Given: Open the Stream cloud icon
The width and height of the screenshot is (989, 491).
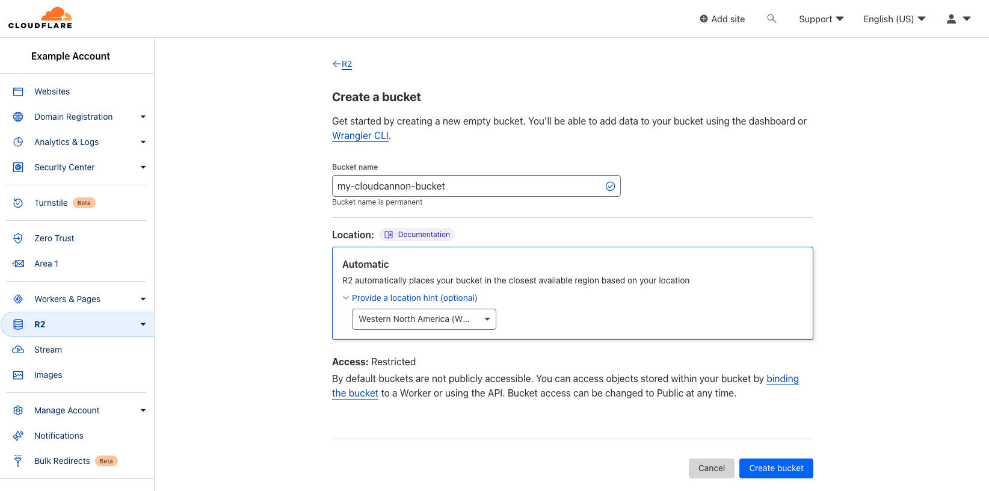Looking at the screenshot, I should (18, 349).
